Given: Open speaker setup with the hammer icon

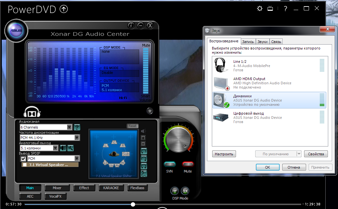Looking at the screenshot, I should click(x=70, y=148).
